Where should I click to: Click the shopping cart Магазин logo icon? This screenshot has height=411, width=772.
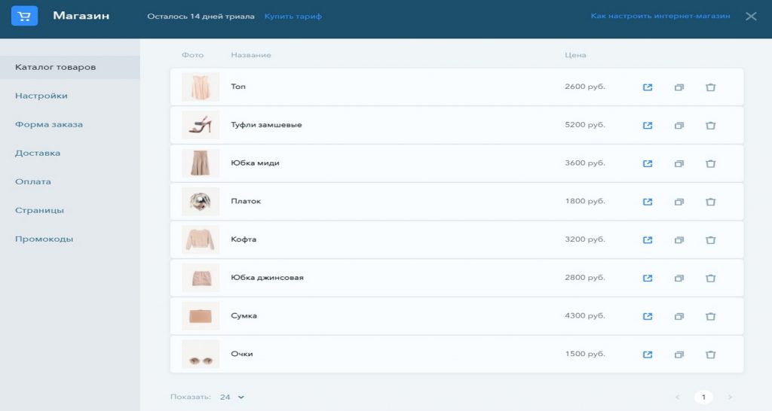[x=24, y=16]
